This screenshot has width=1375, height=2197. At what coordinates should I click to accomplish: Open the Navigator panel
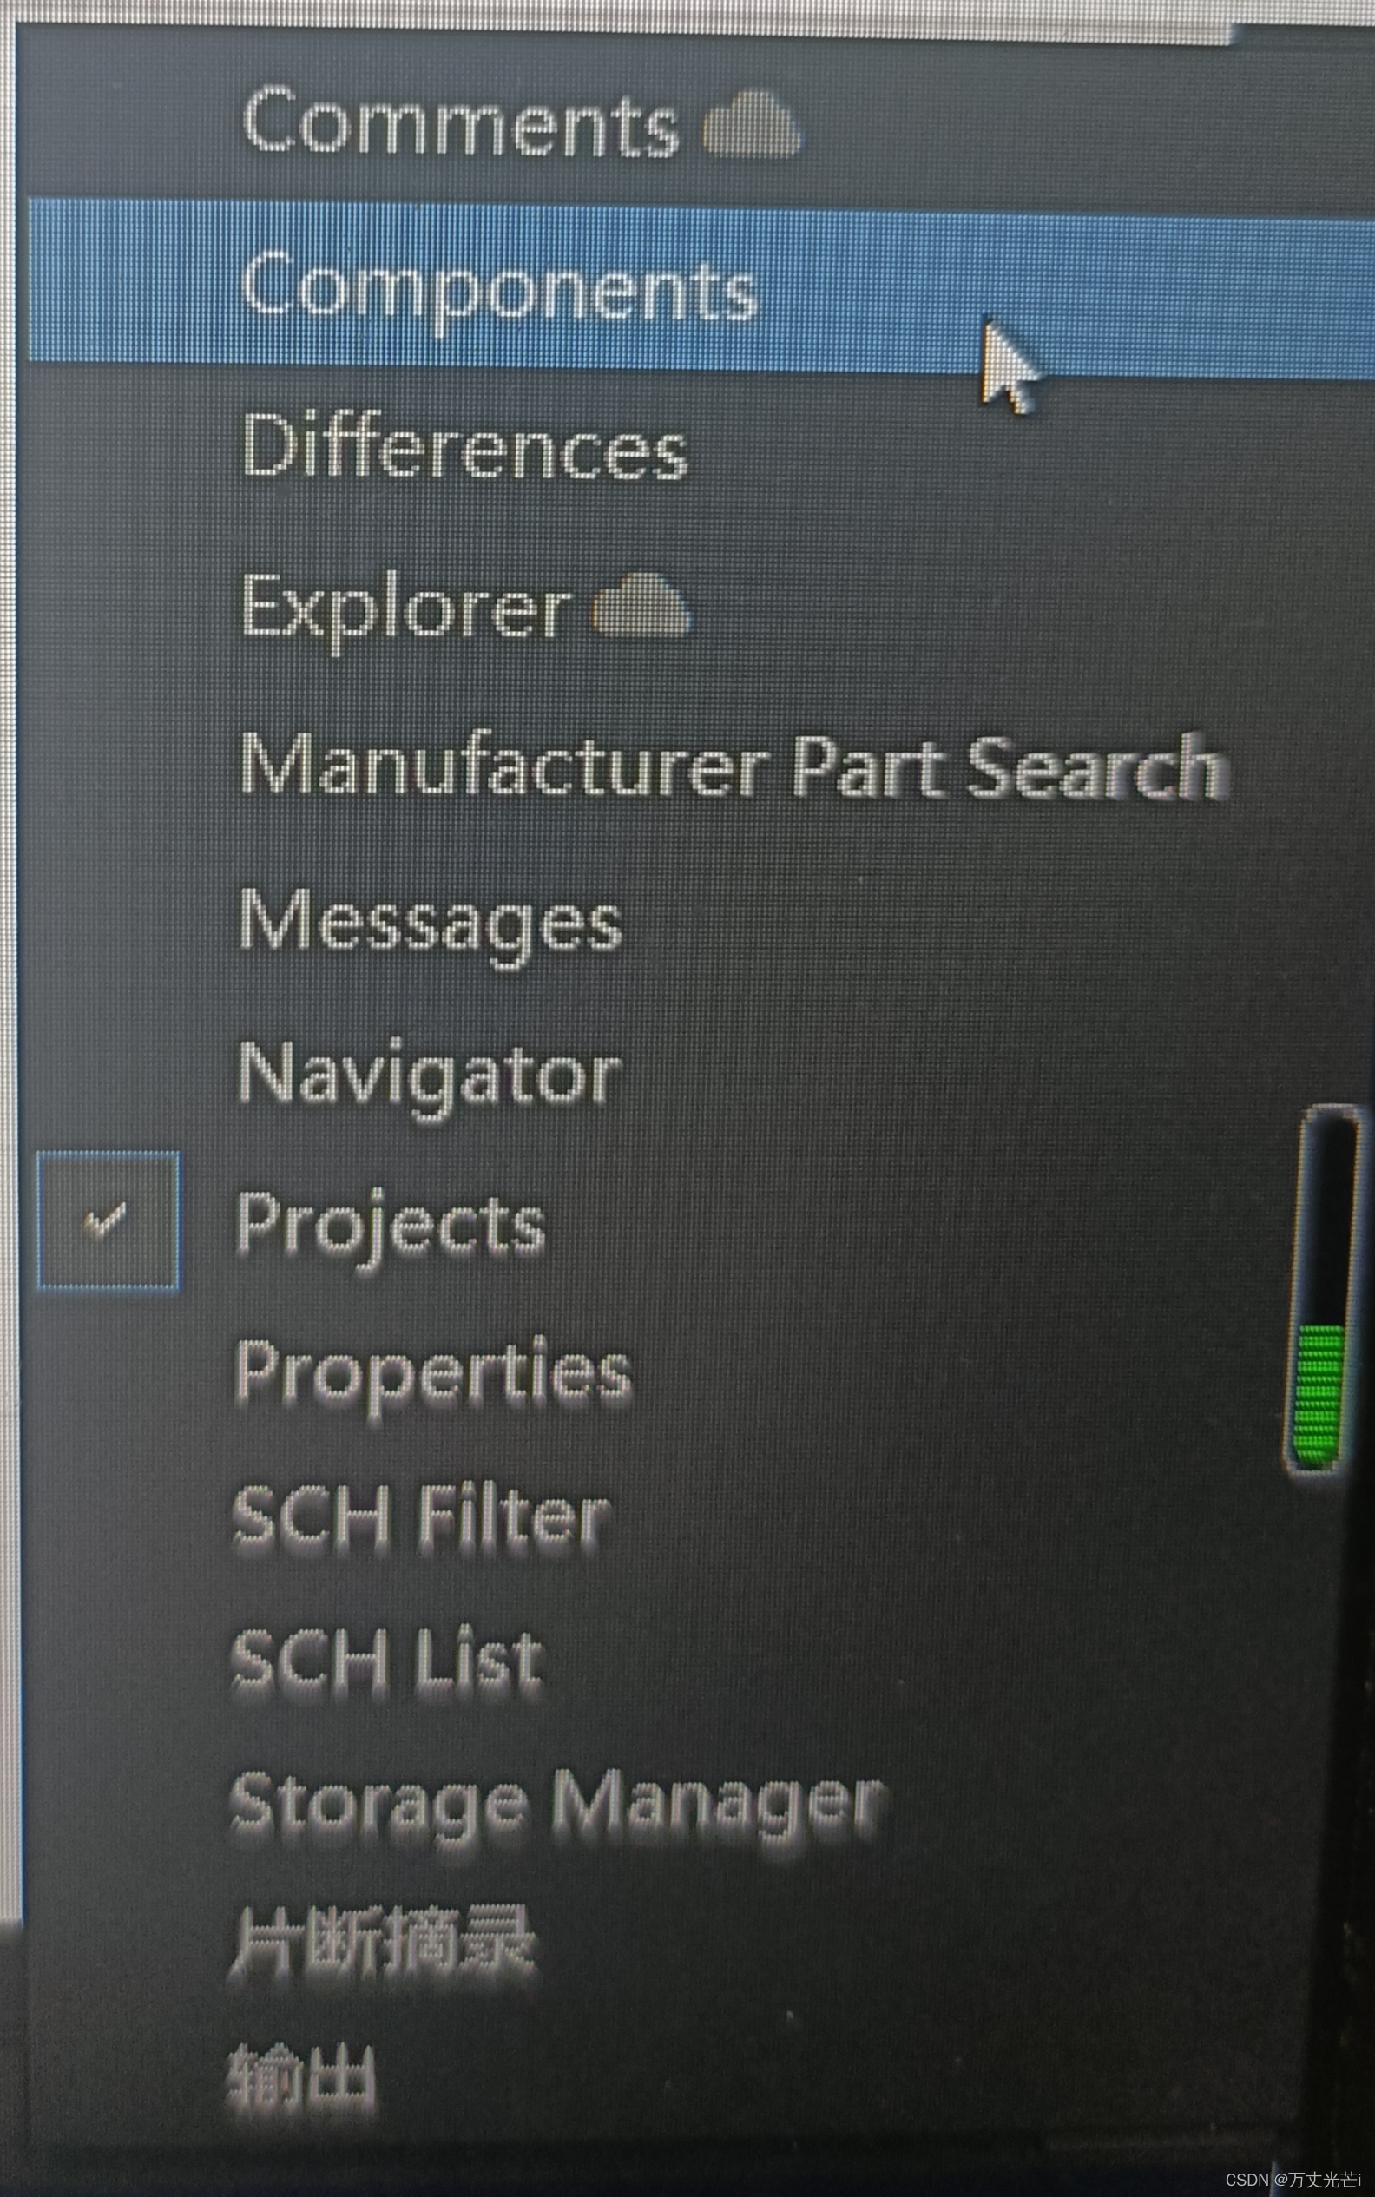point(429,1075)
